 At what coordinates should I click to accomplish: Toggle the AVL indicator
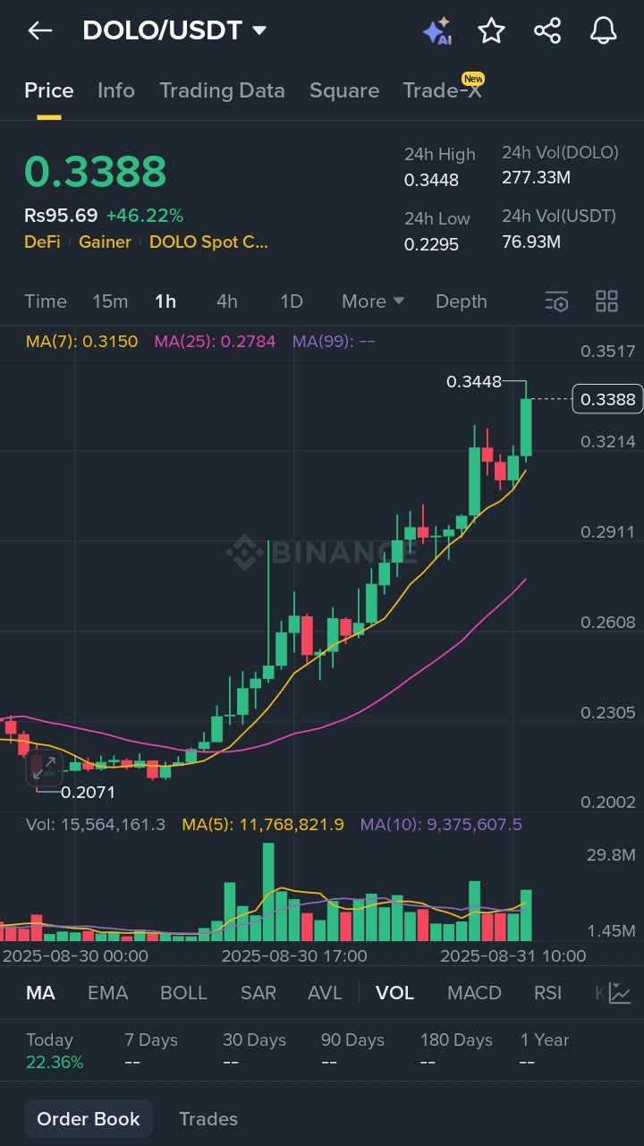point(325,993)
